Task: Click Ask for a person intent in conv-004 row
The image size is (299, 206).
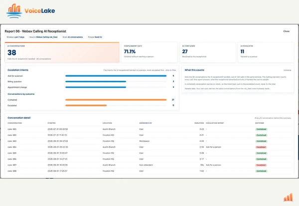Action: coord(213,147)
